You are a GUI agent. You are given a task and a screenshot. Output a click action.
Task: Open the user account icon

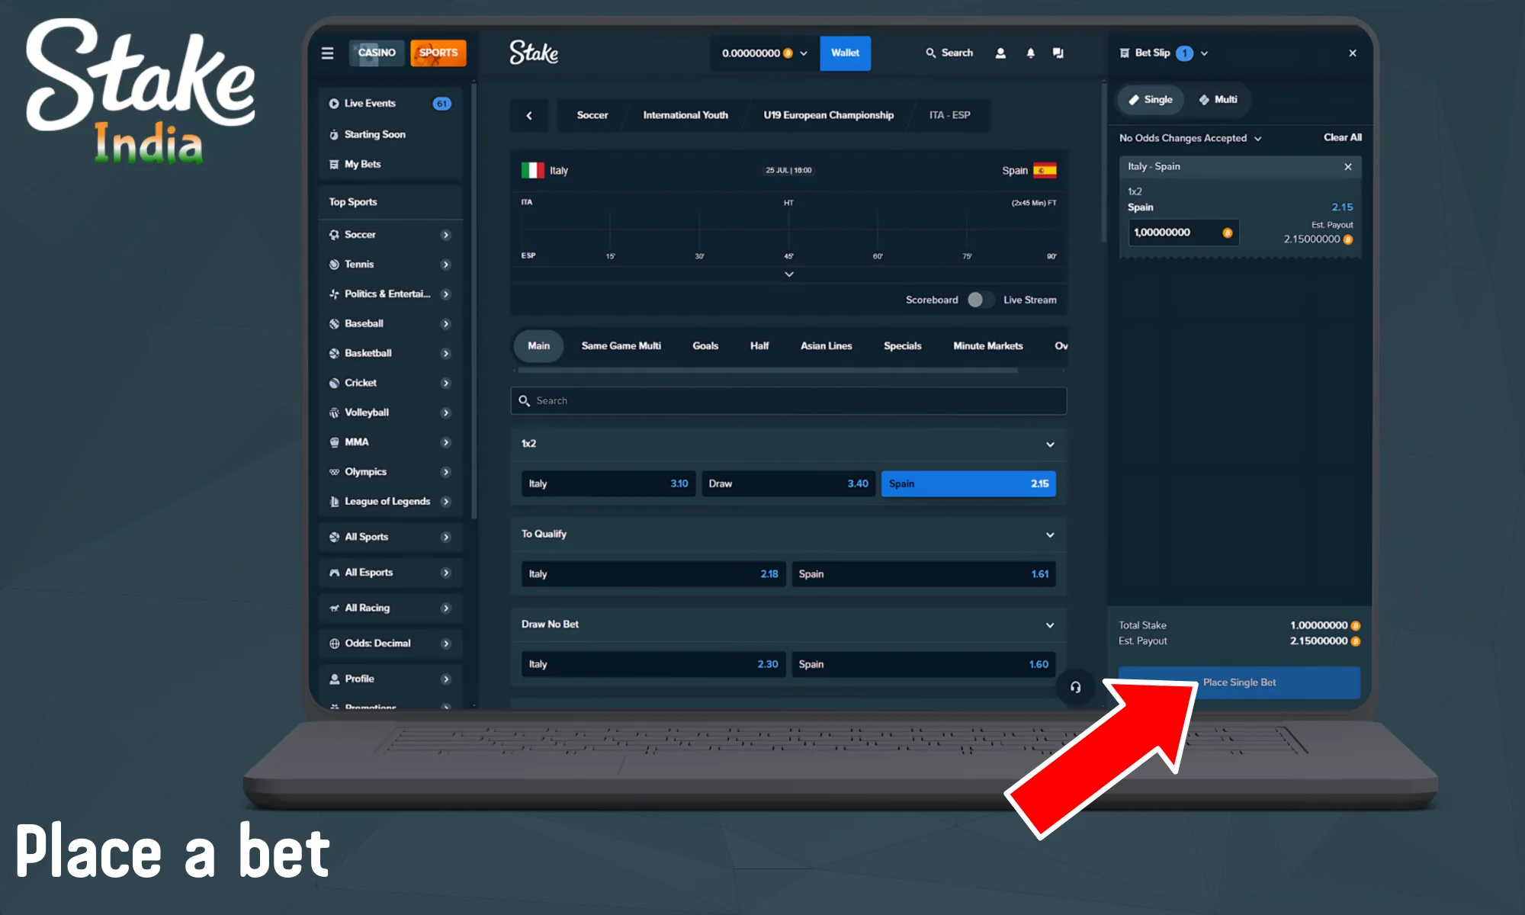[x=1000, y=53]
